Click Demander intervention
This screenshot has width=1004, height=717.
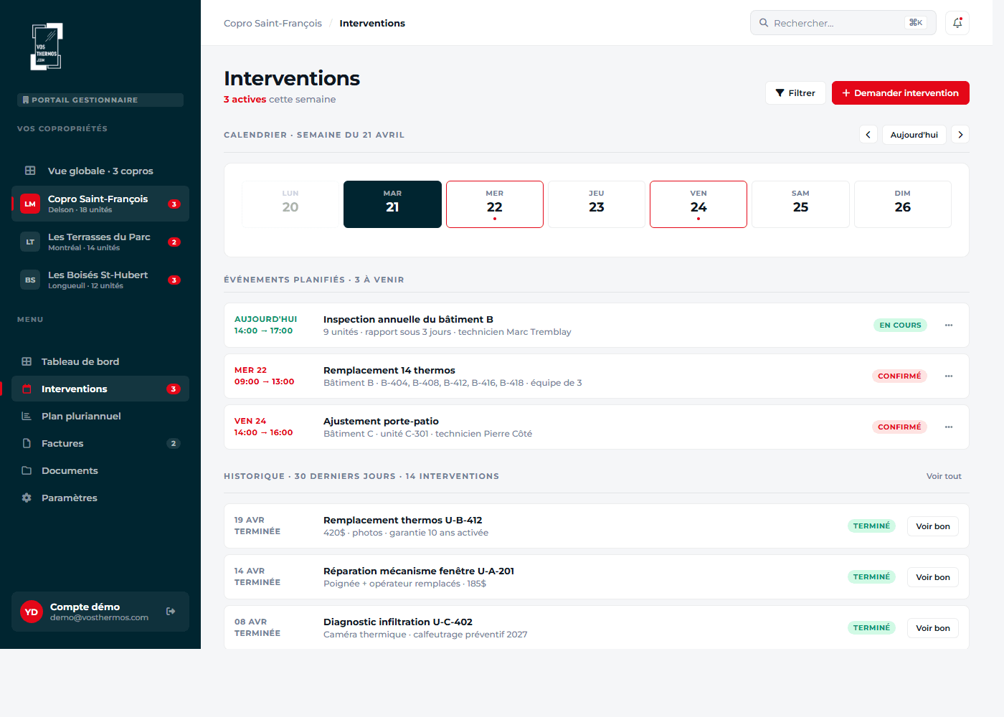[901, 93]
